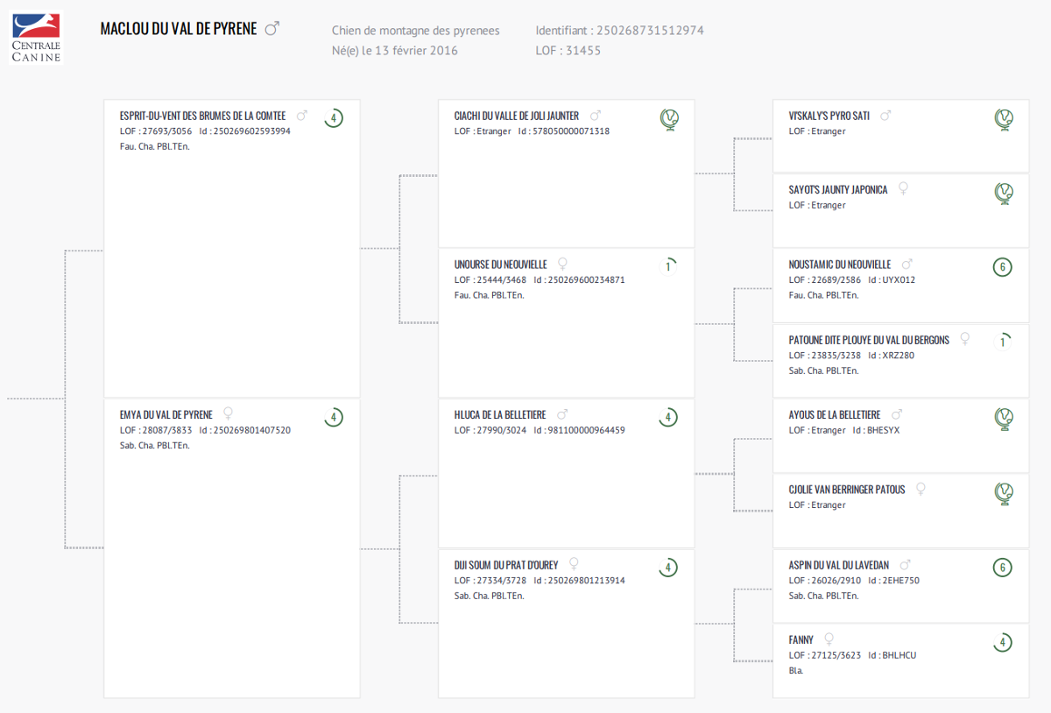The width and height of the screenshot is (1051, 713).
Task: Click globe icon on Ayous de la Belletiere
Action: point(1003,419)
